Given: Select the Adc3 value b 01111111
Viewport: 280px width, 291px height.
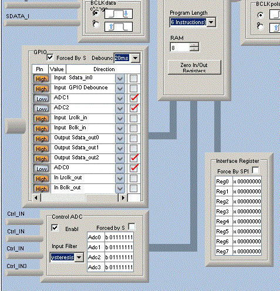Looking at the screenshot, I should (x=119, y=267).
